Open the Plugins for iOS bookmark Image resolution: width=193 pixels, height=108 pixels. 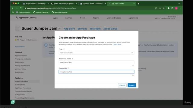[24, 12]
